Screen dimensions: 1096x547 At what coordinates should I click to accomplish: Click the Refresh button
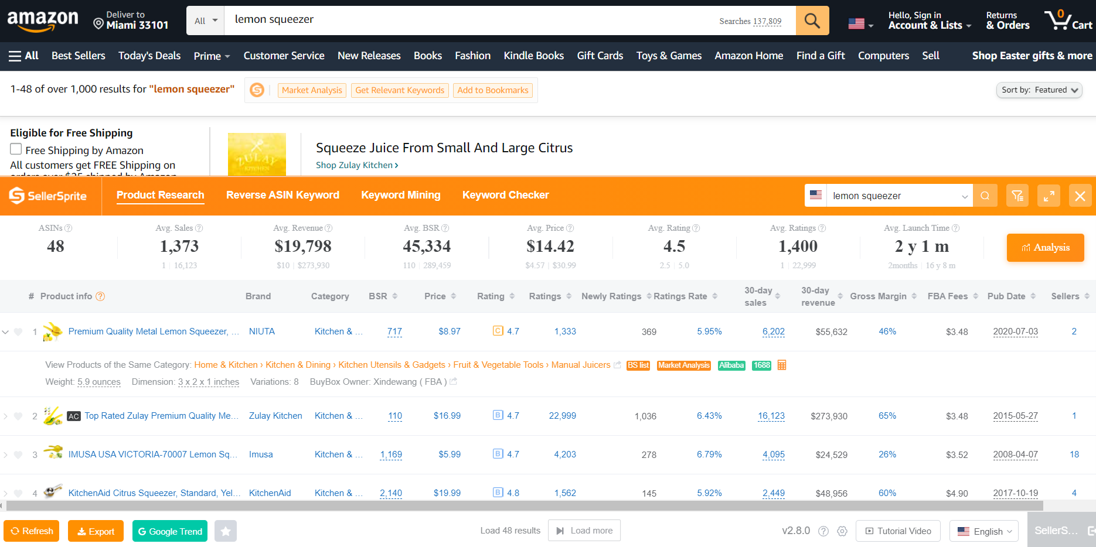[32, 531]
